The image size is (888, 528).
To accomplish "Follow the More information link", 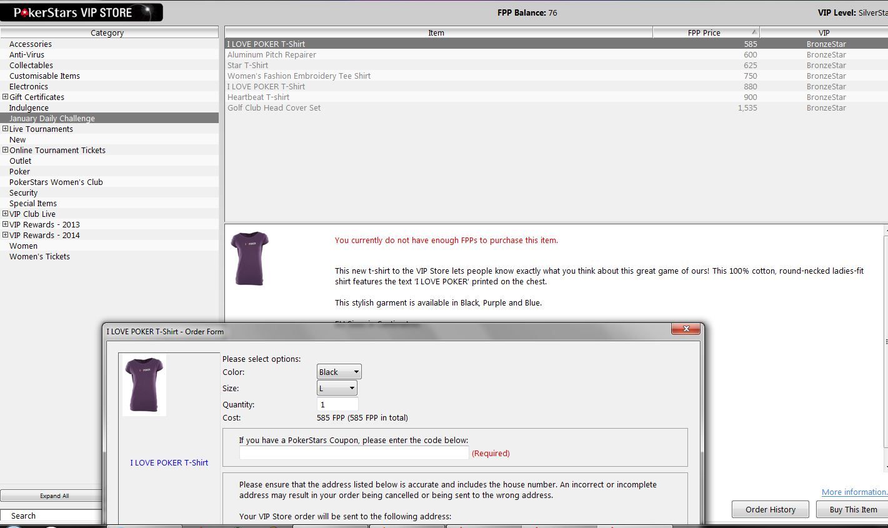I will [x=854, y=492].
